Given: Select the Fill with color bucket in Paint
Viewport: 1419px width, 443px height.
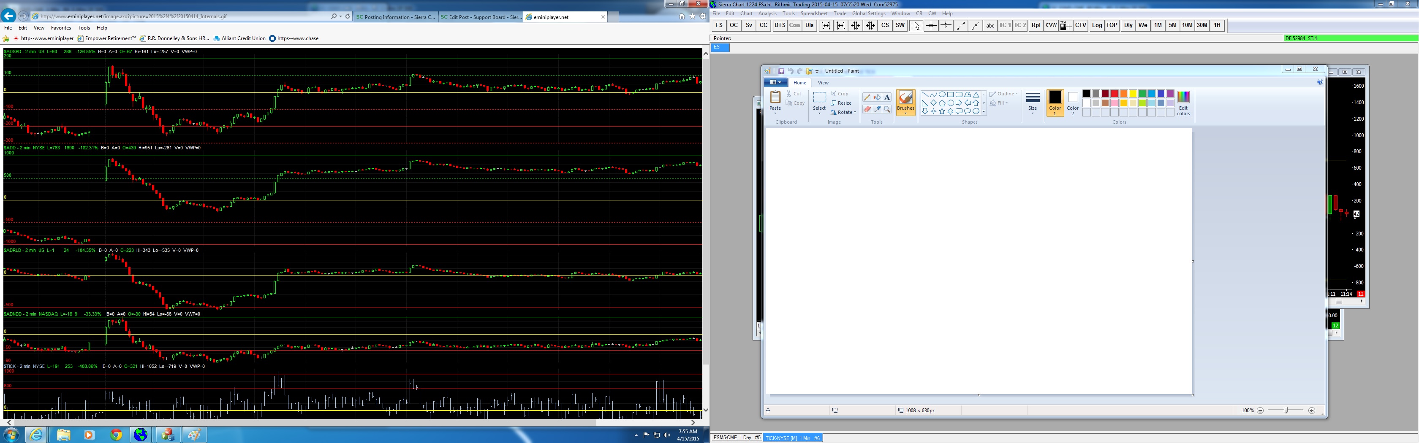Looking at the screenshot, I should click(877, 97).
